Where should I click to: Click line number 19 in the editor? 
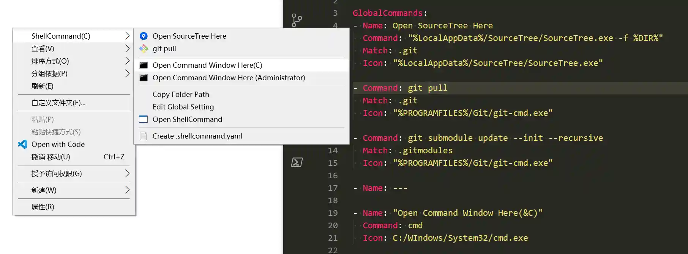(333, 213)
